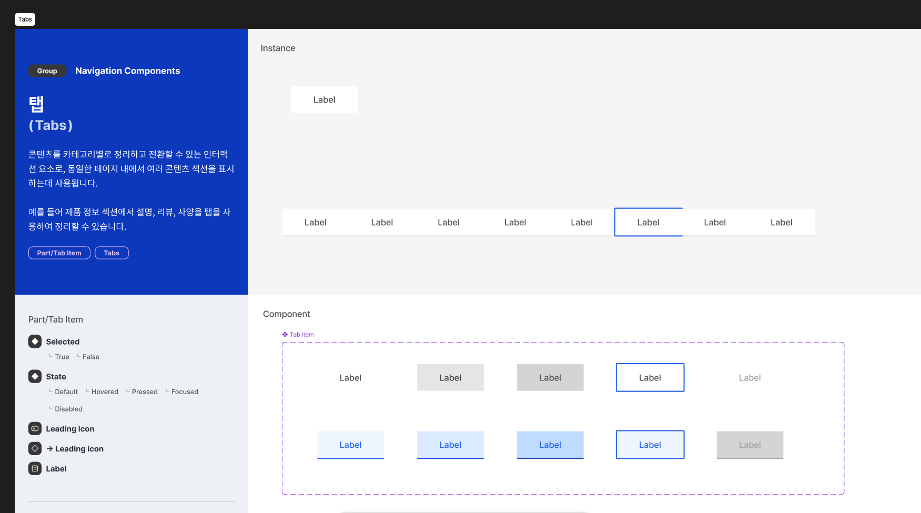921x513 pixels.
Task: Click the paragraph starting with 콘텐츠를
Action: pyautogui.click(x=131, y=168)
